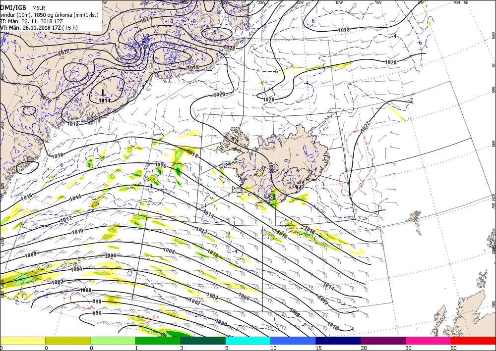Viewport: 496px width, 351px height.
Task: Click the 'DMI/IGB : MSLP,' title text
Action: point(23,7)
